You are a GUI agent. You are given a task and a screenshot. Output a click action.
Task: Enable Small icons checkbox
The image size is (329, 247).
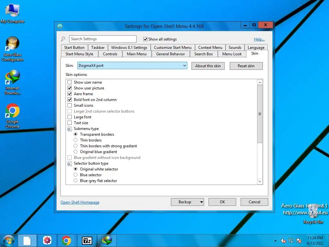tap(69, 105)
